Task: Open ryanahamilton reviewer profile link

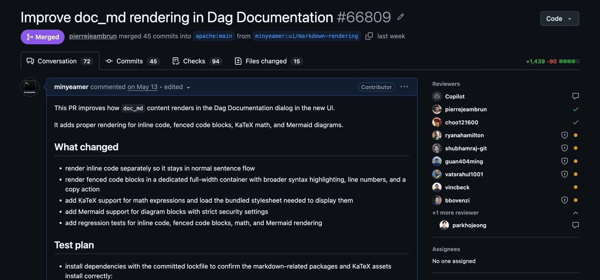Action: (x=464, y=135)
